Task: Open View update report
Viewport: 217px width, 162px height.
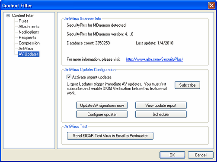Action: click(161, 106)
